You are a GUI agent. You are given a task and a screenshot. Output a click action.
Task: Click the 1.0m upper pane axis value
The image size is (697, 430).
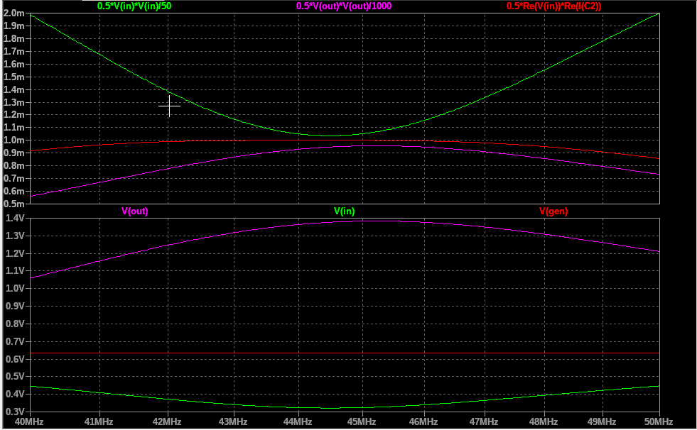(13, 140)
